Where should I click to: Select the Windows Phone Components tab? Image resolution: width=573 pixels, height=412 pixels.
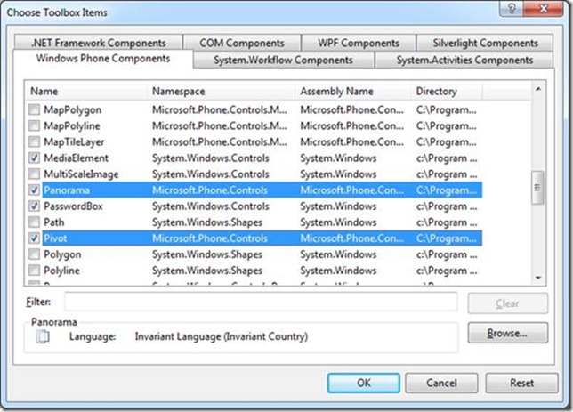point(103,59)
